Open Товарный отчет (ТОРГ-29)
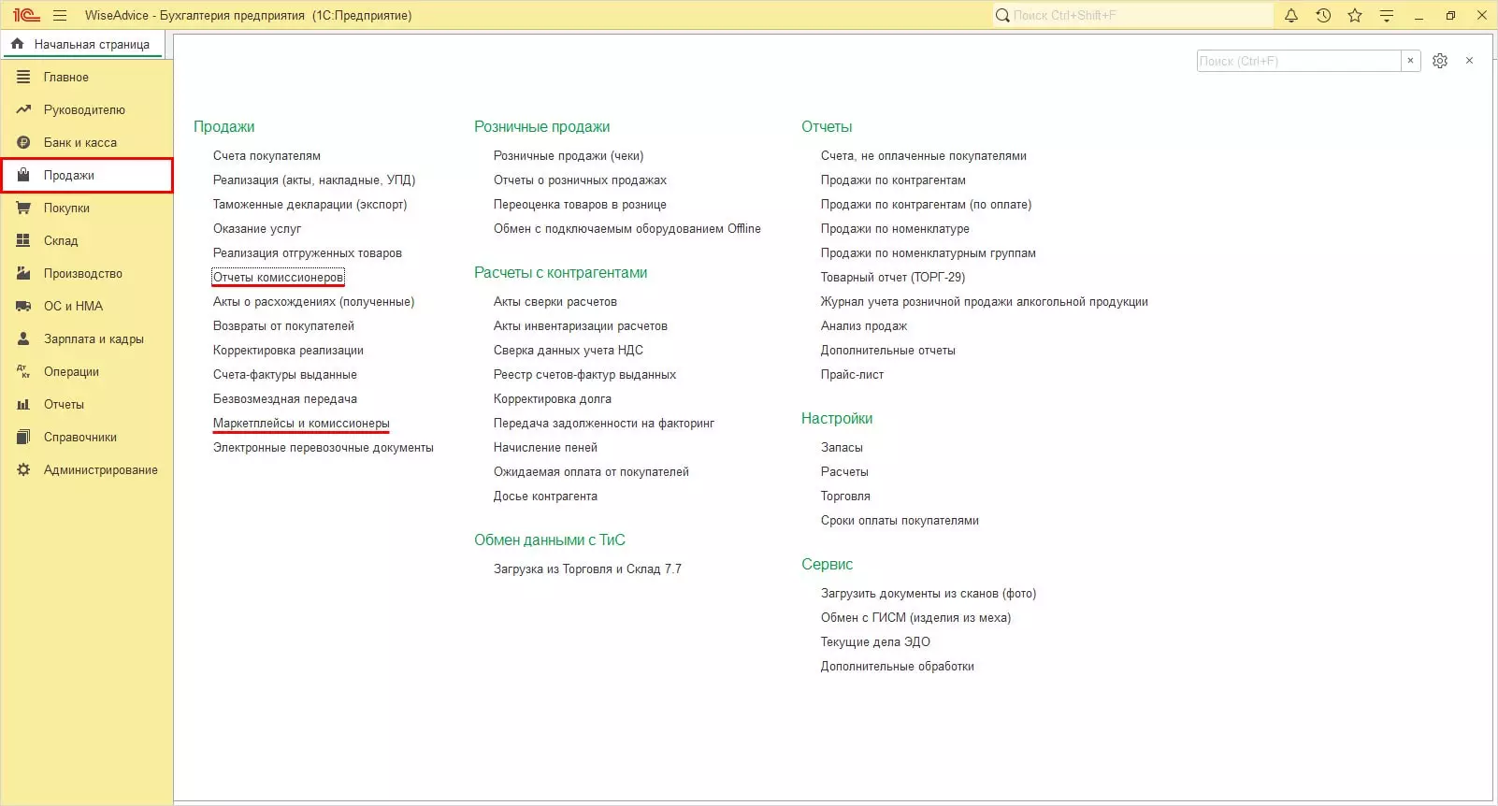The height and width of the screenshot is (806, 1498). pos(893,277)
